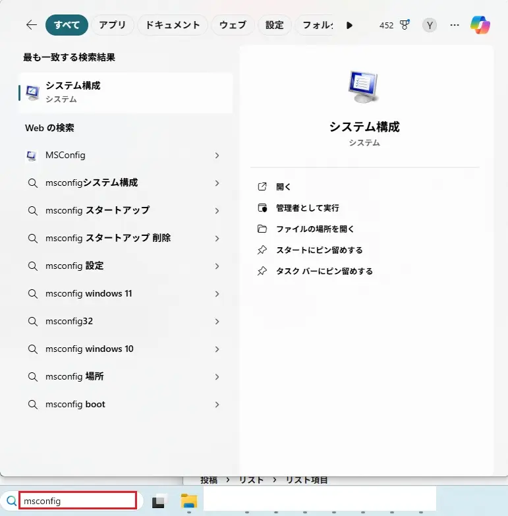The image size is (508, 516).
Task: Open the Y account avatar
Action: pos(430,25)
